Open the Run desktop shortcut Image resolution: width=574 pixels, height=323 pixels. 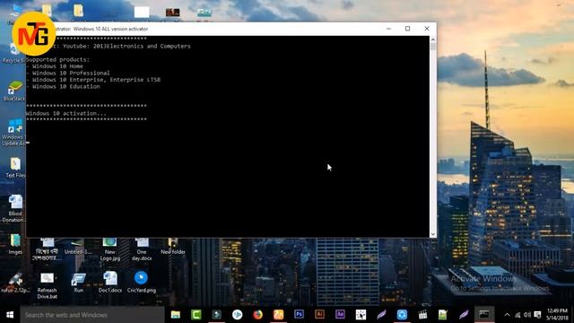[78, 283]
